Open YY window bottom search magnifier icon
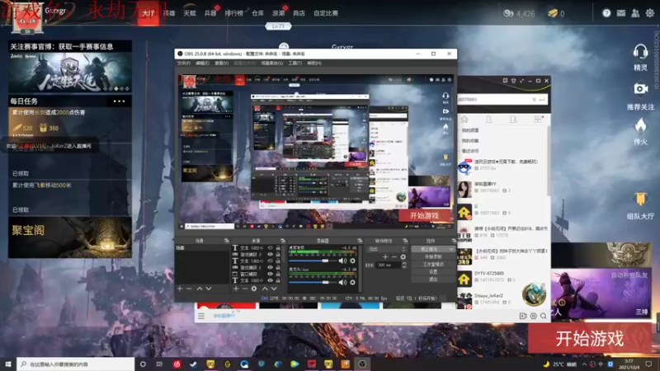Viewport: 660px width, 371px height. click(x=544, y=316)
